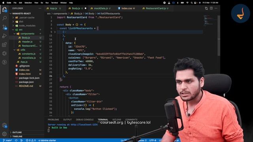Click the main branch indicator in status bar
Image resolution: width=253 pixels, height=142 pixels.
[x=8, y=140]
